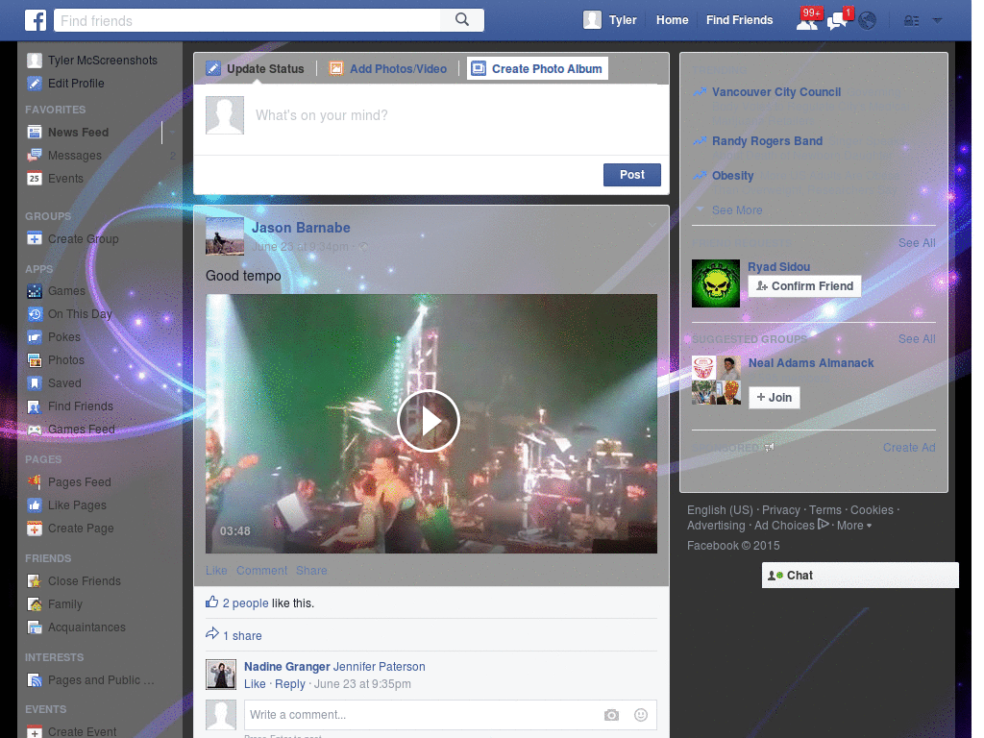Image resolution: width=984 pixels, height=738 pixels.
Task: Open the 1 share link
Action: (x=242, y=636)
